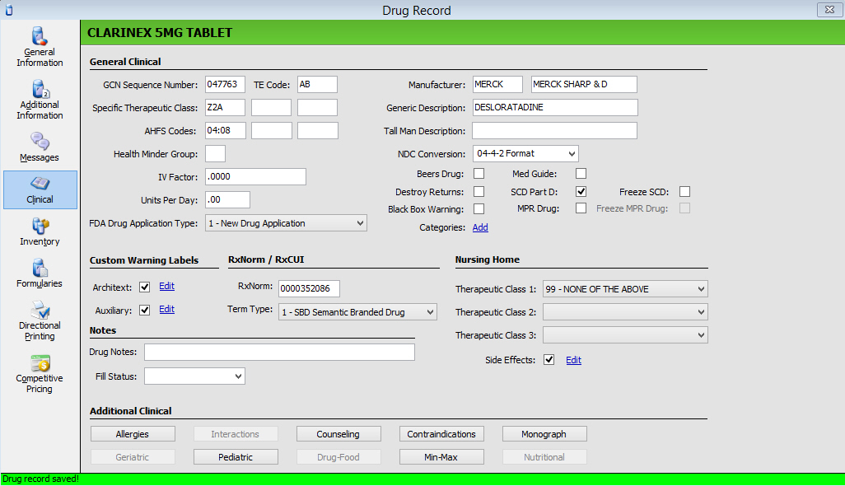Viewport: 845px width, 486px height.
Task: Go to the Directional Printing section
Action: coord(40,320)
